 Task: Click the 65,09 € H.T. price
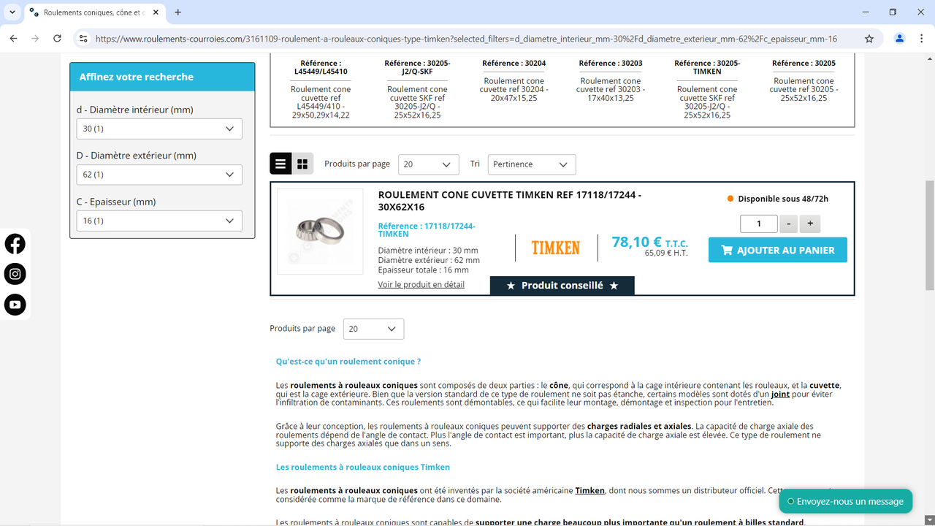[666, 254]
